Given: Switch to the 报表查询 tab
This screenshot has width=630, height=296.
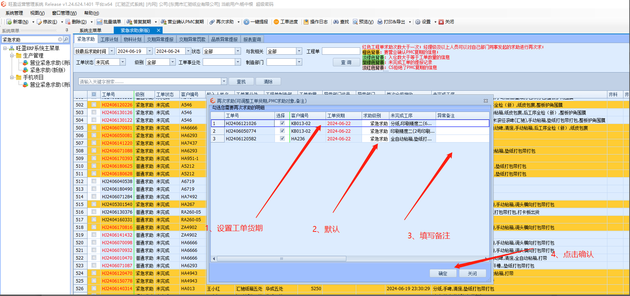Looking at the screenshot, I should pyautogui.click(x=252, y=39).
